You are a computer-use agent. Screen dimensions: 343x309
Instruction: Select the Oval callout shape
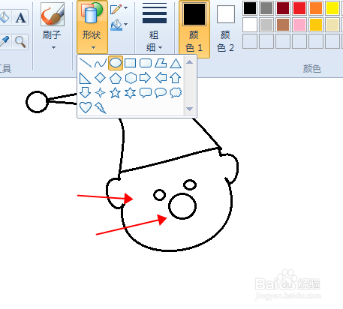pyautogui.click(x=161, y=93)
